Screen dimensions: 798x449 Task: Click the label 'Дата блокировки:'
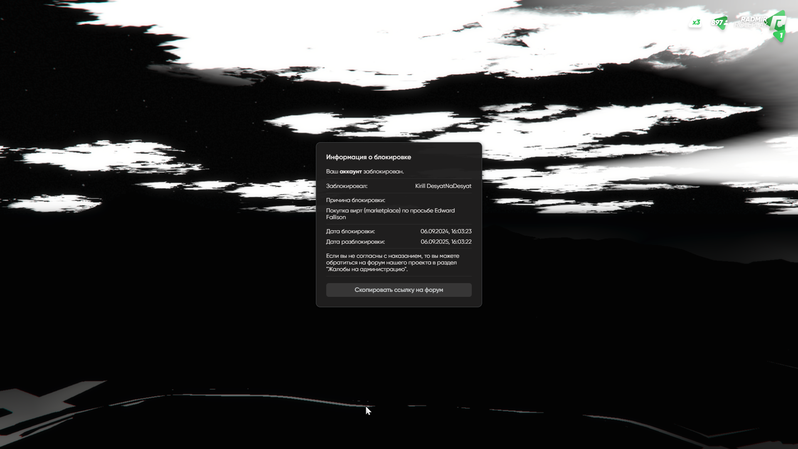tap(350, 231)
